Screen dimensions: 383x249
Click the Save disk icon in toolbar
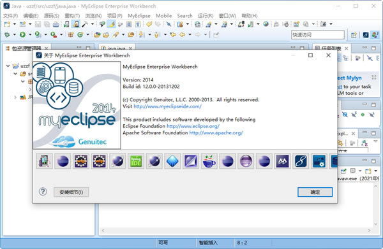point(38,24)
